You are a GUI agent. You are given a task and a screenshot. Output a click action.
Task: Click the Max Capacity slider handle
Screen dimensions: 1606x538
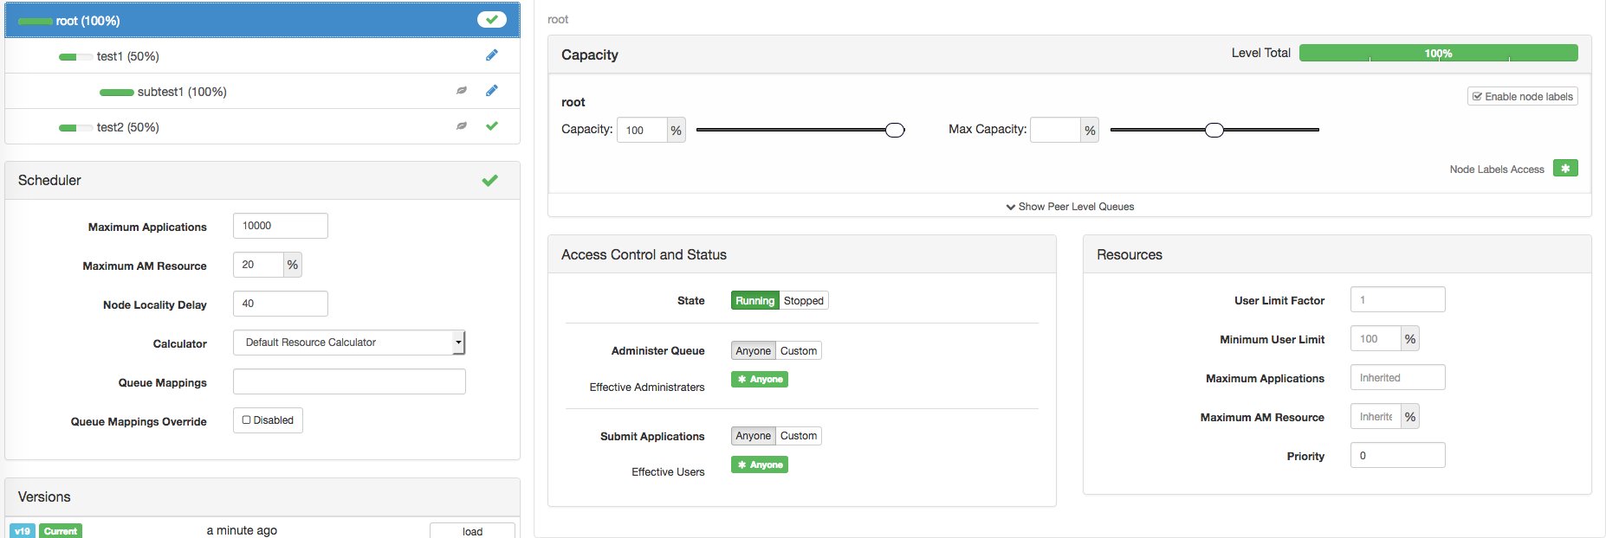1214,130
